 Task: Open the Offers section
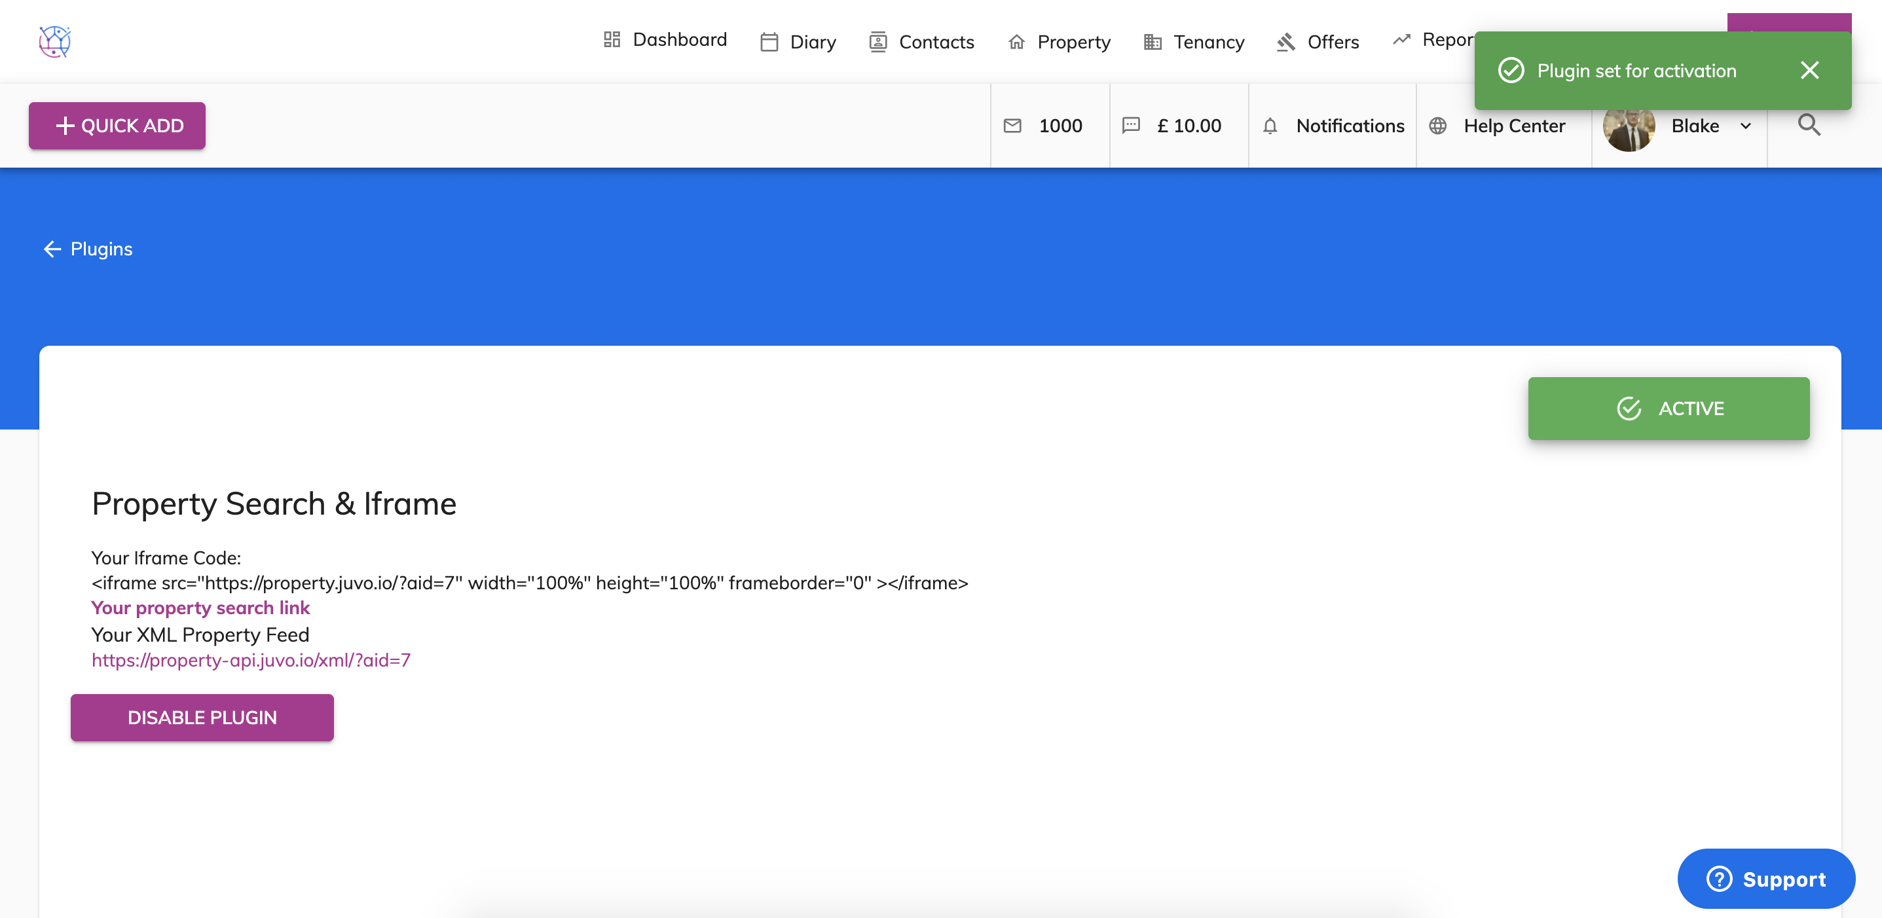pos(1318,42)
